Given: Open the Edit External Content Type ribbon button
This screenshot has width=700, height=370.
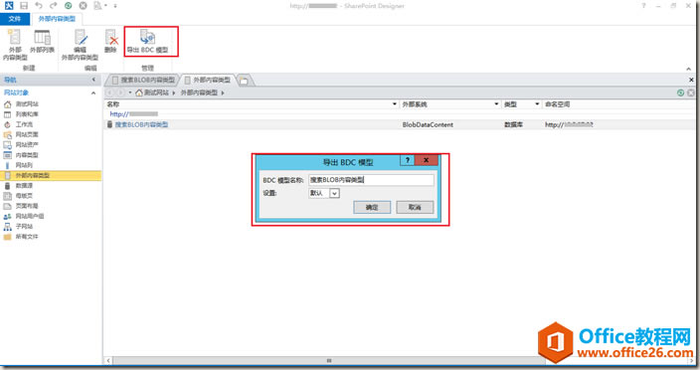Looking at the screenshot, I should coord(80,45).
